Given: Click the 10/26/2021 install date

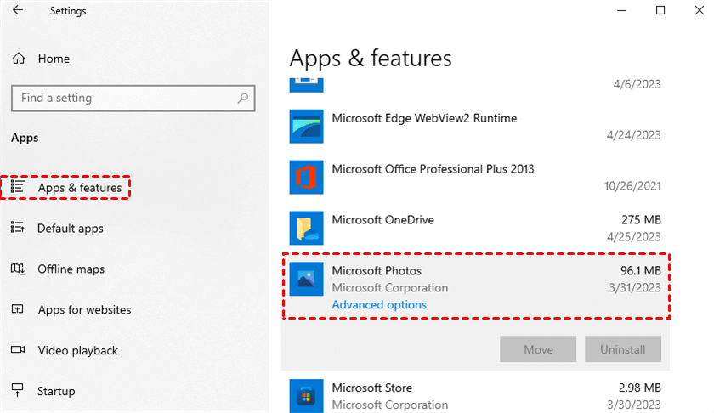Looking at the screenshot, I should pyautogui.click(x=632, y=186).
